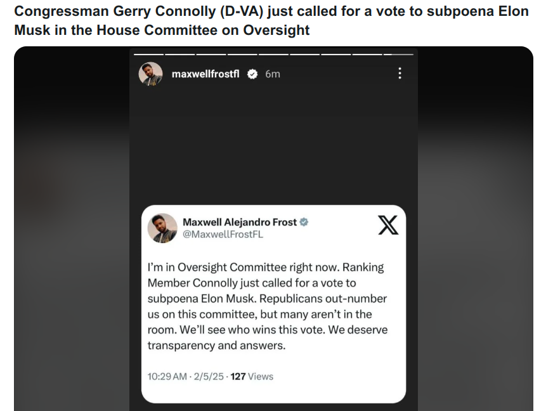
Task: Jump to the first story progress segment
Action: [x=149, y=55]
